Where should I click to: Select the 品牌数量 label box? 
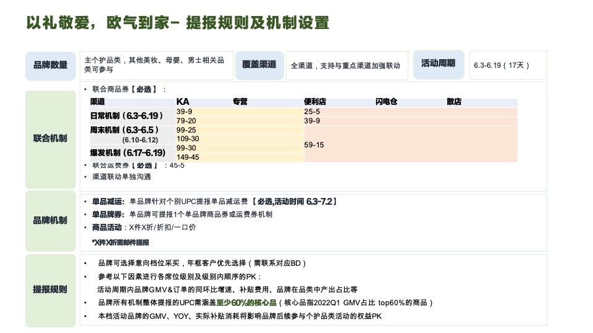(x=51, y=66)
